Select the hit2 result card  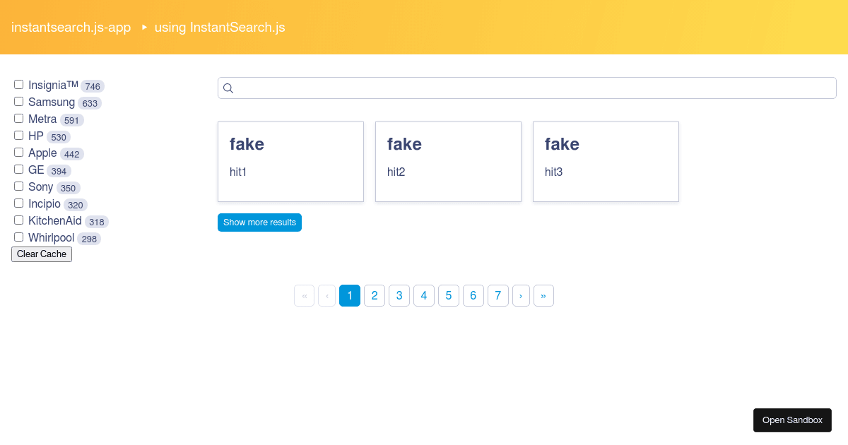tap(448, 161)
